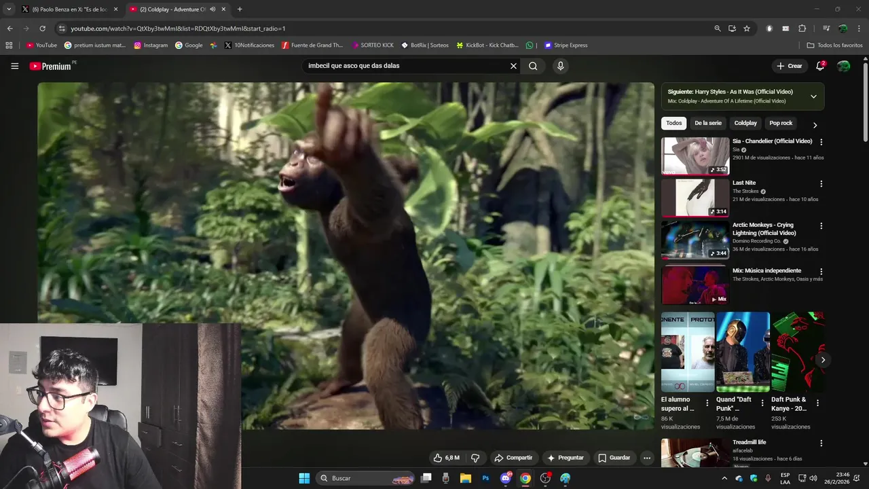Open Arctic Monkeys Crying Lightning thumbnail
This screenshot has height=489, width=869.
tap(695, 240)
